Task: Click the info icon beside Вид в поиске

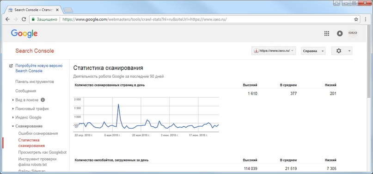Action: [x=43, y=100]
